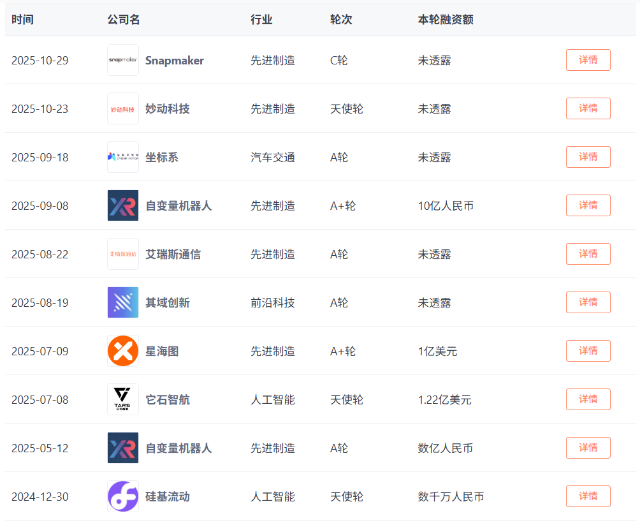640x532 pixels.
Task: Click the Snapmaker logo image
Action: (123, 60)
